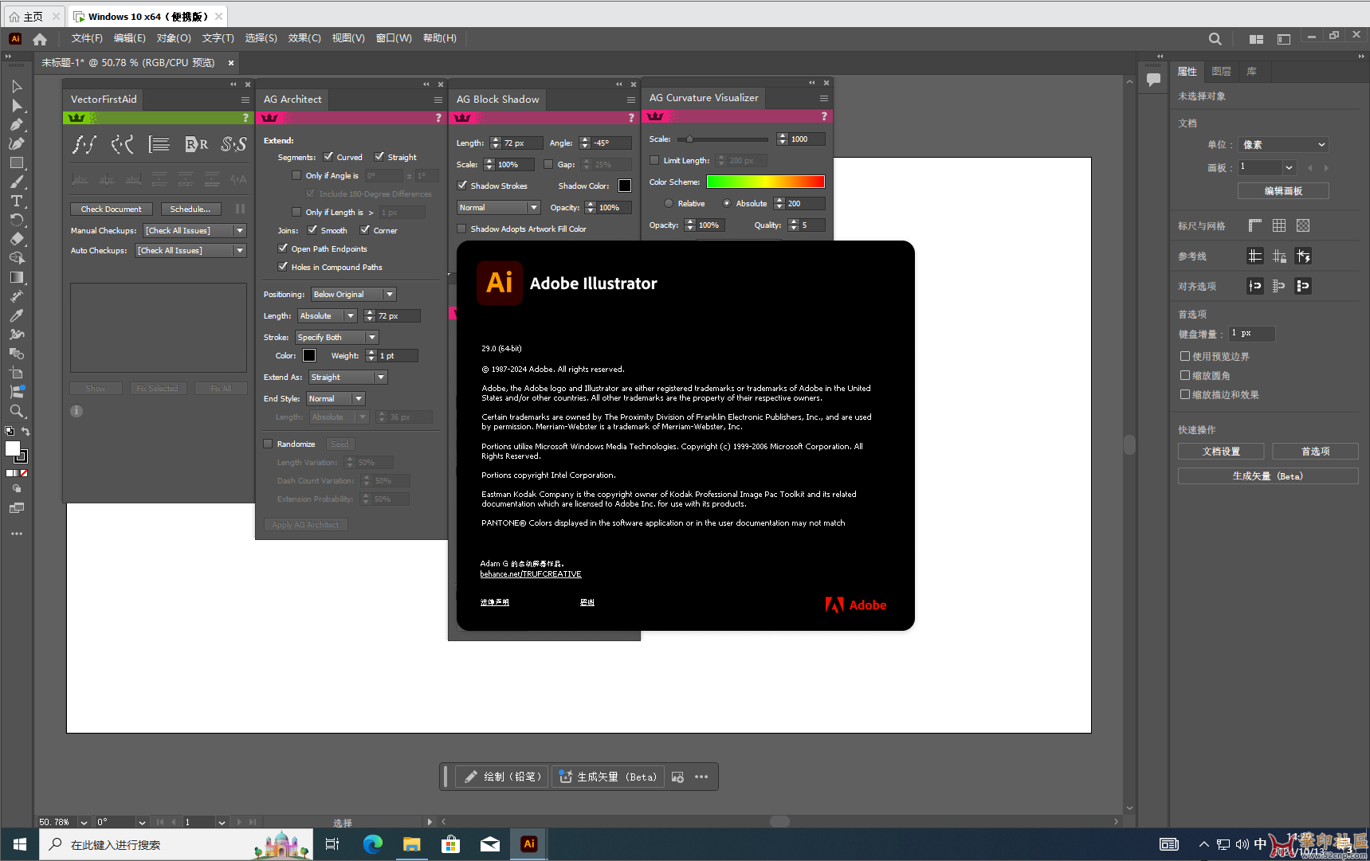The height and width of the screenshot is (861, 1370).
Task: Select the Gradient tool
Action: click(x=17, y=277)
